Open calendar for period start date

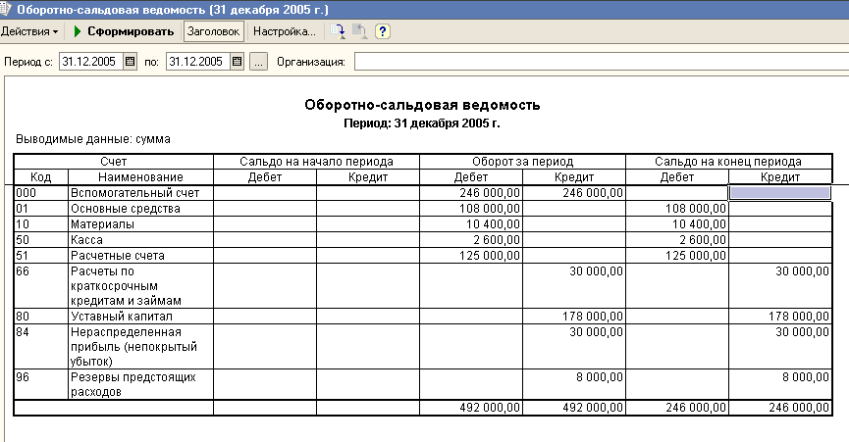click(x=130, y=62)
